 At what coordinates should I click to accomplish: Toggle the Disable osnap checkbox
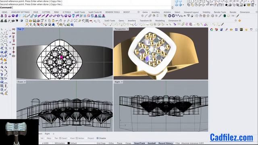[98, 138]
